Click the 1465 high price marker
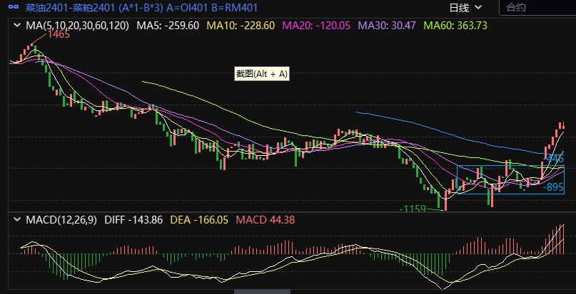The image size is (576, 294). pos(59,35)
